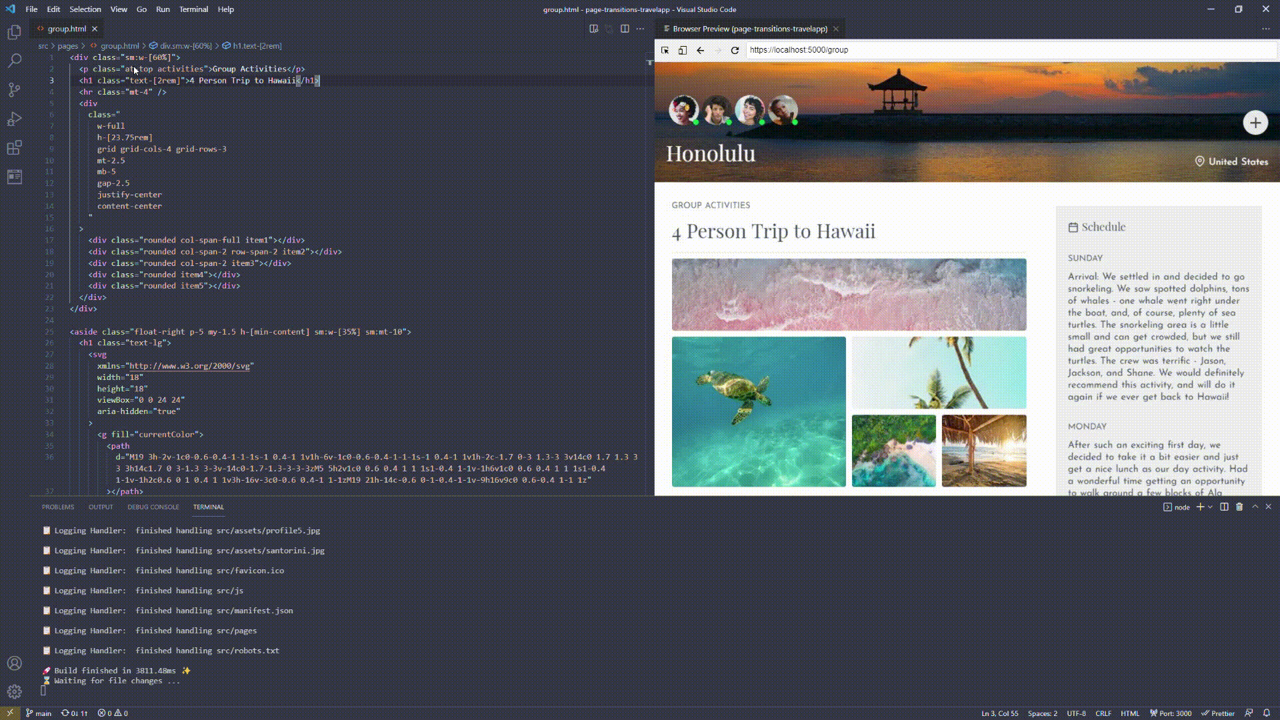The height and width of the screenshot is (720, 1280).
Task: Reload the browser preview page
Action: [734, 49]
